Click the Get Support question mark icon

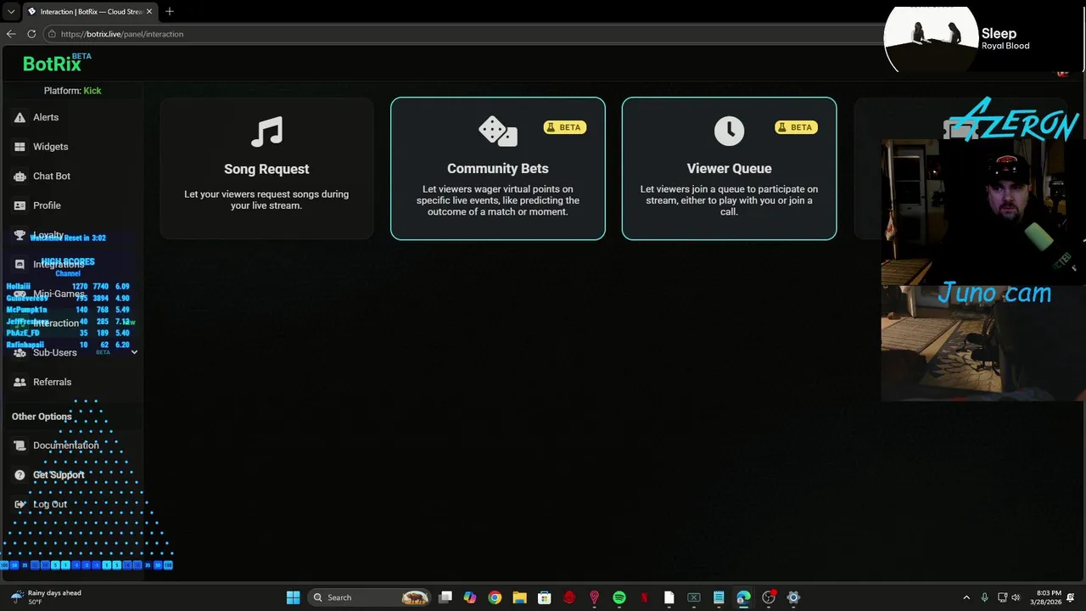click(x=20, y=475)
